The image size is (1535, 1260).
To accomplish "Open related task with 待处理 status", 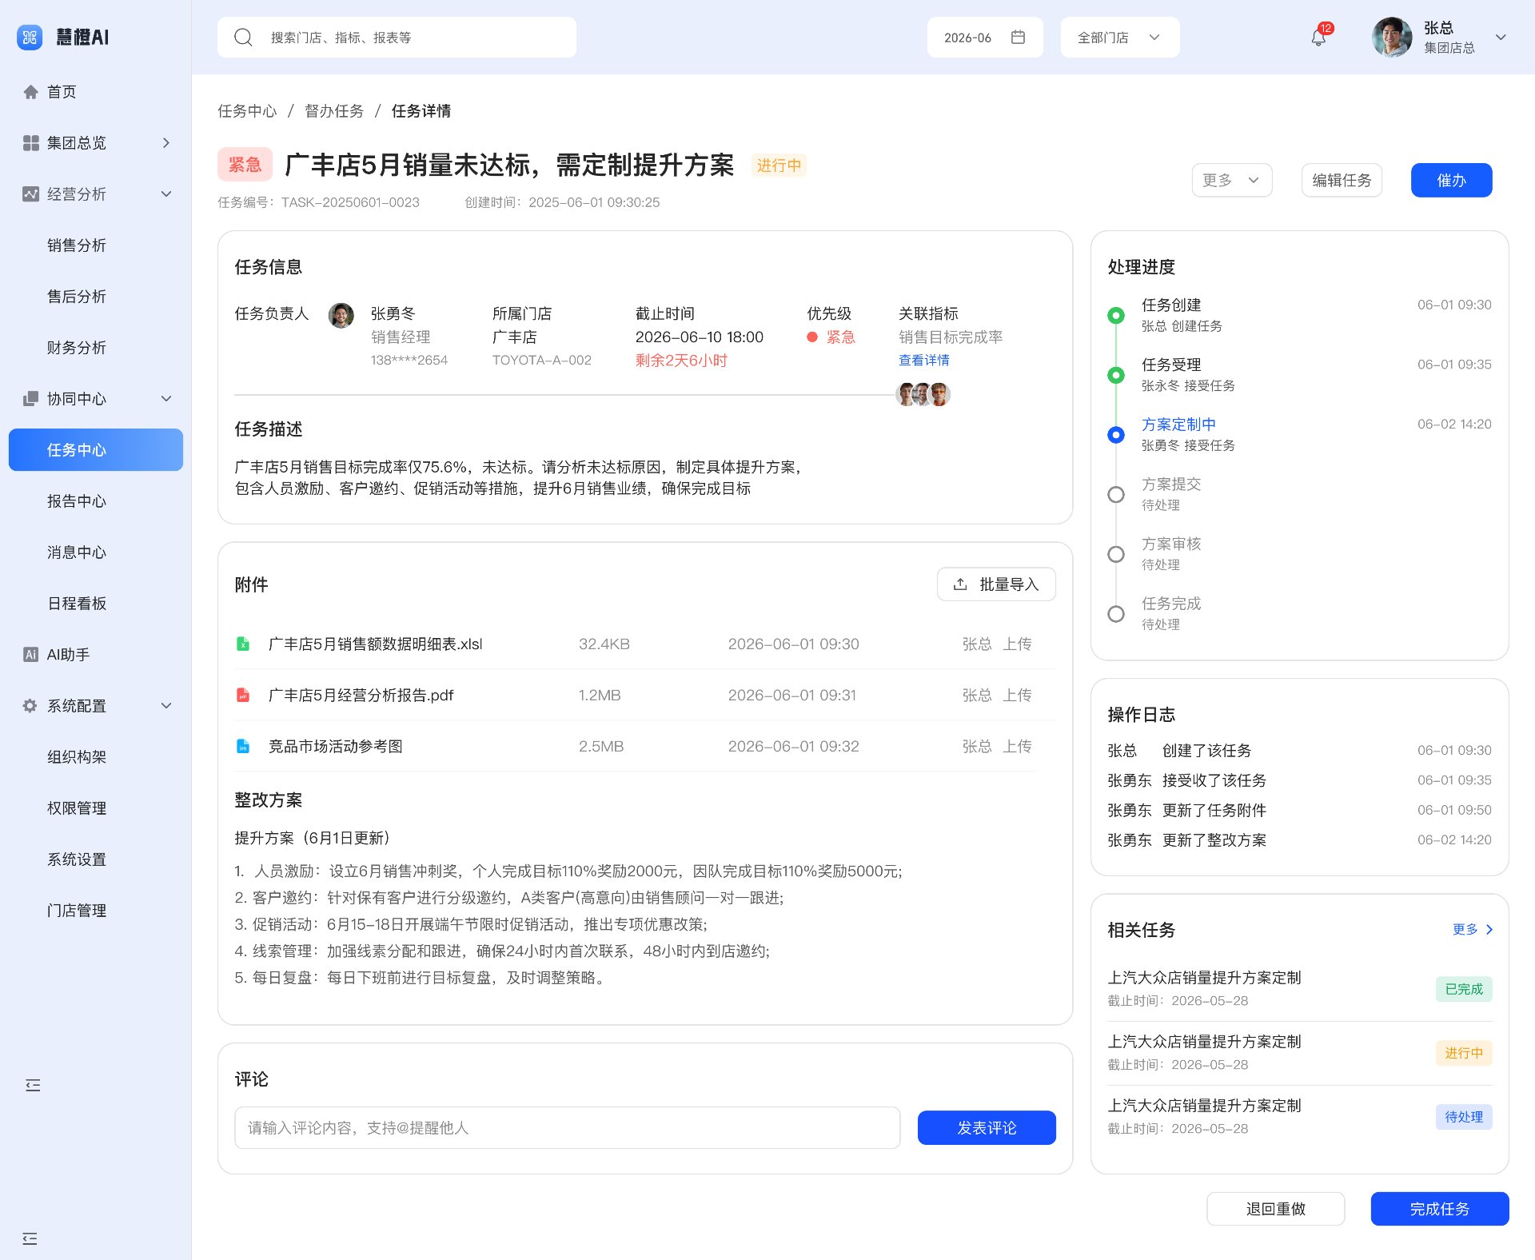I will 1299,1117.
